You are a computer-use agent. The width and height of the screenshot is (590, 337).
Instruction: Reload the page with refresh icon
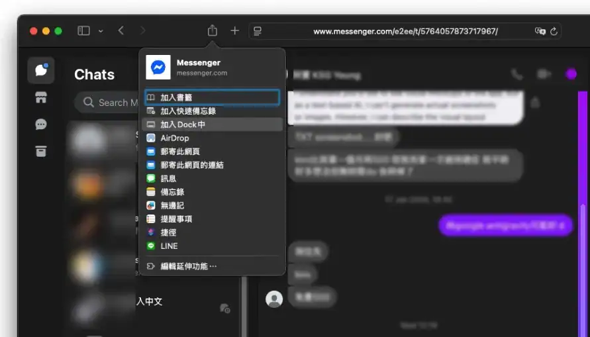coord(554,31)
